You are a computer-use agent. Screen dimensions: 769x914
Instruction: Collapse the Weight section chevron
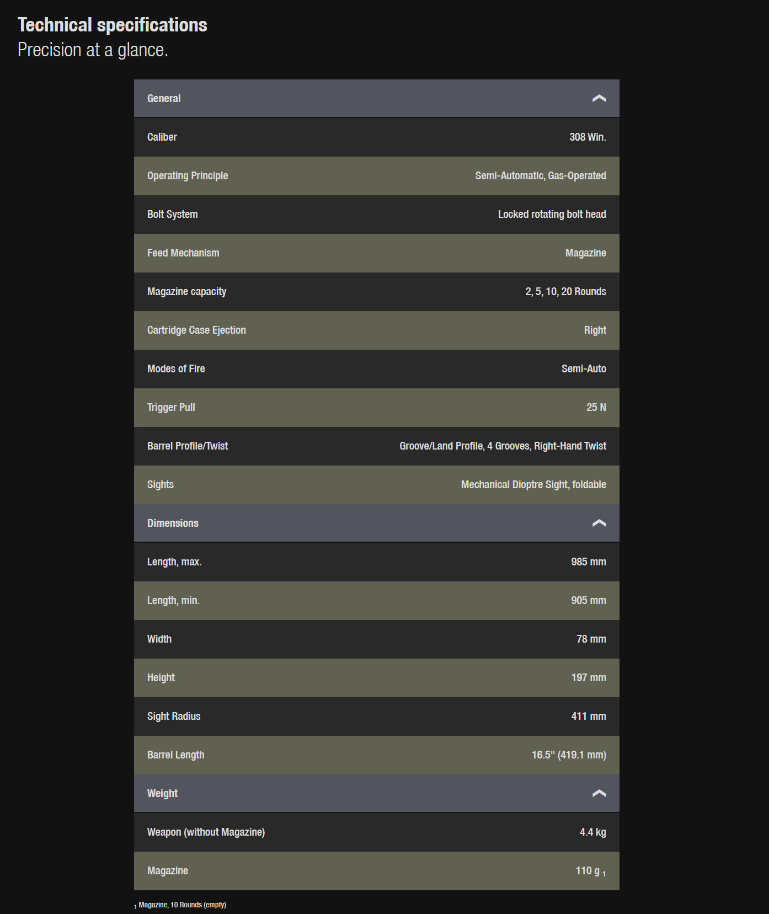pos(599,794)
